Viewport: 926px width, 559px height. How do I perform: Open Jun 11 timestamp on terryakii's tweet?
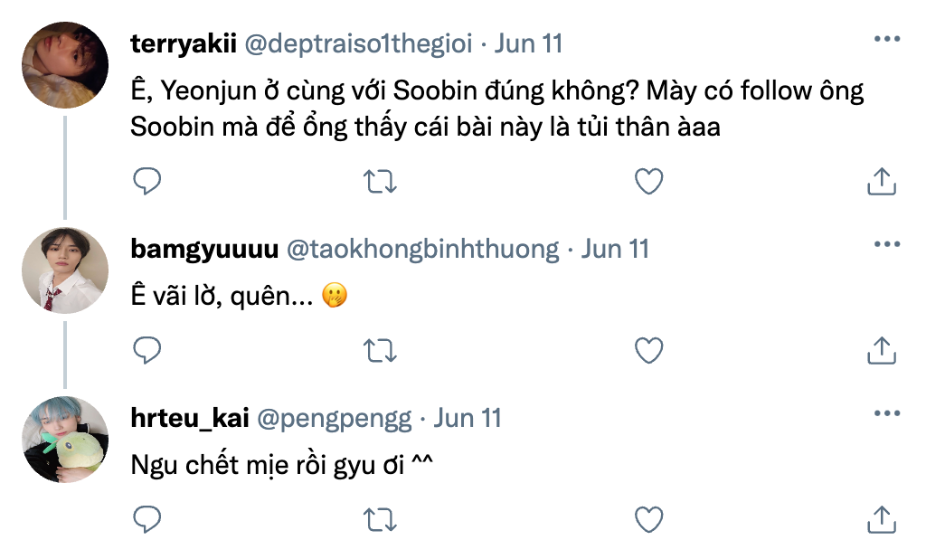pyautogui.click(x=529, y=43)
